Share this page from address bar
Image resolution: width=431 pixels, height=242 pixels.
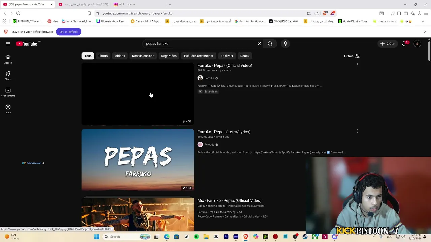(x=317, y=13)
